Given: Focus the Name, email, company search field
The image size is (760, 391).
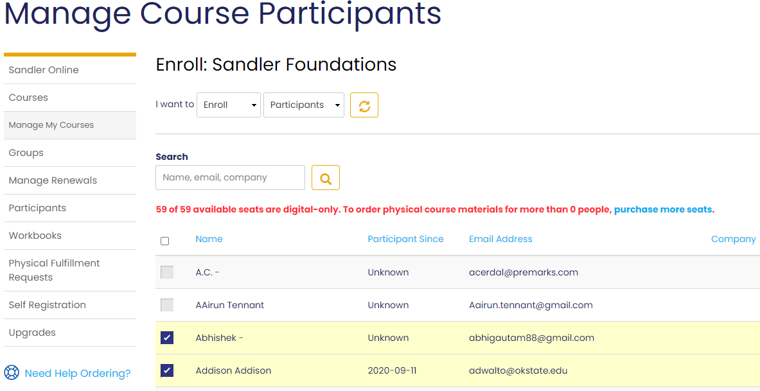Looking at the screenshot, I should pos(230,178).
